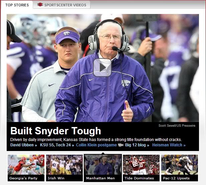The width and height of the screenshot is (206, 185).
Task: Select the Manhattan Men story thumbnail
Action: pyautogui.click(x=103, y=168)
